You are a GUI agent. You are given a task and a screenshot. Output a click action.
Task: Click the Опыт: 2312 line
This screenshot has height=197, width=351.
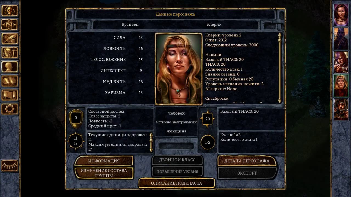tap(216, 40)
